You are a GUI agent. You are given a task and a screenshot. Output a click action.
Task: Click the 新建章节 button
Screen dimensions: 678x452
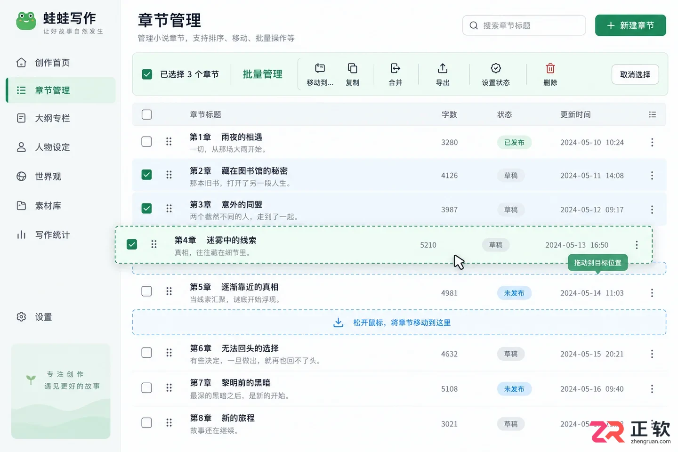pyautogui.click(x=630, y=25)
